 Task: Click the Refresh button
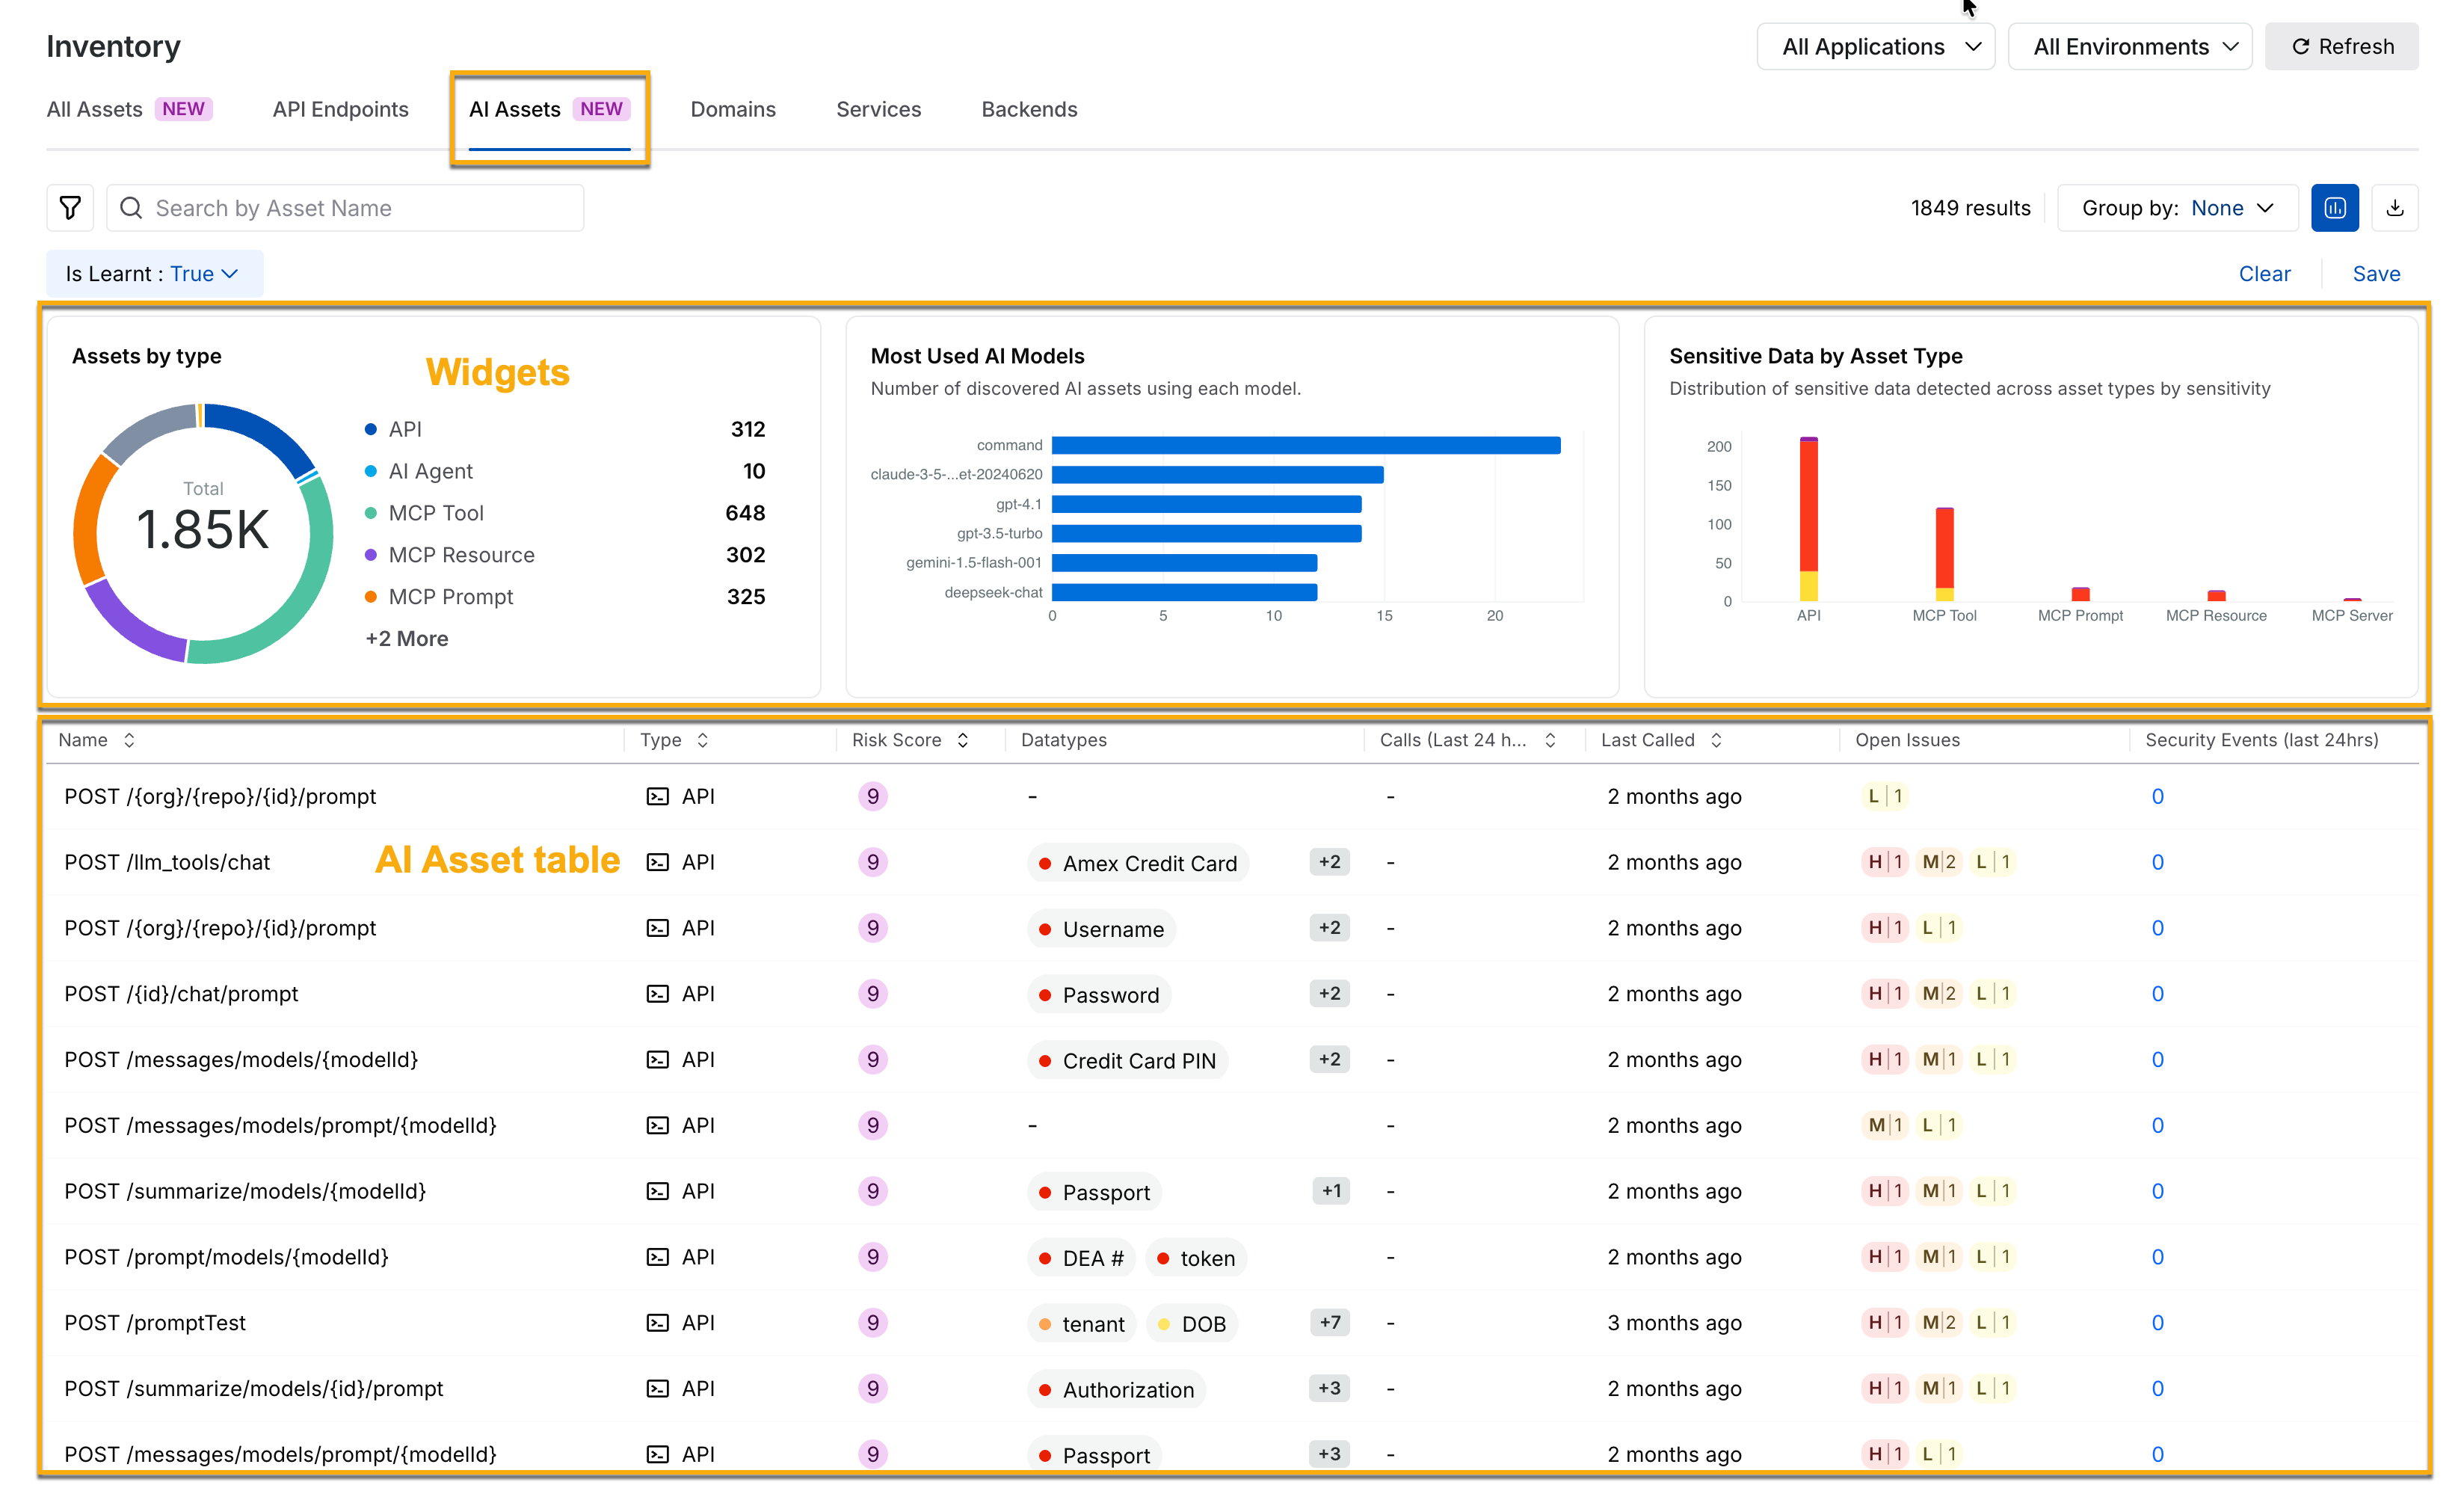[x=2342, y=47]
